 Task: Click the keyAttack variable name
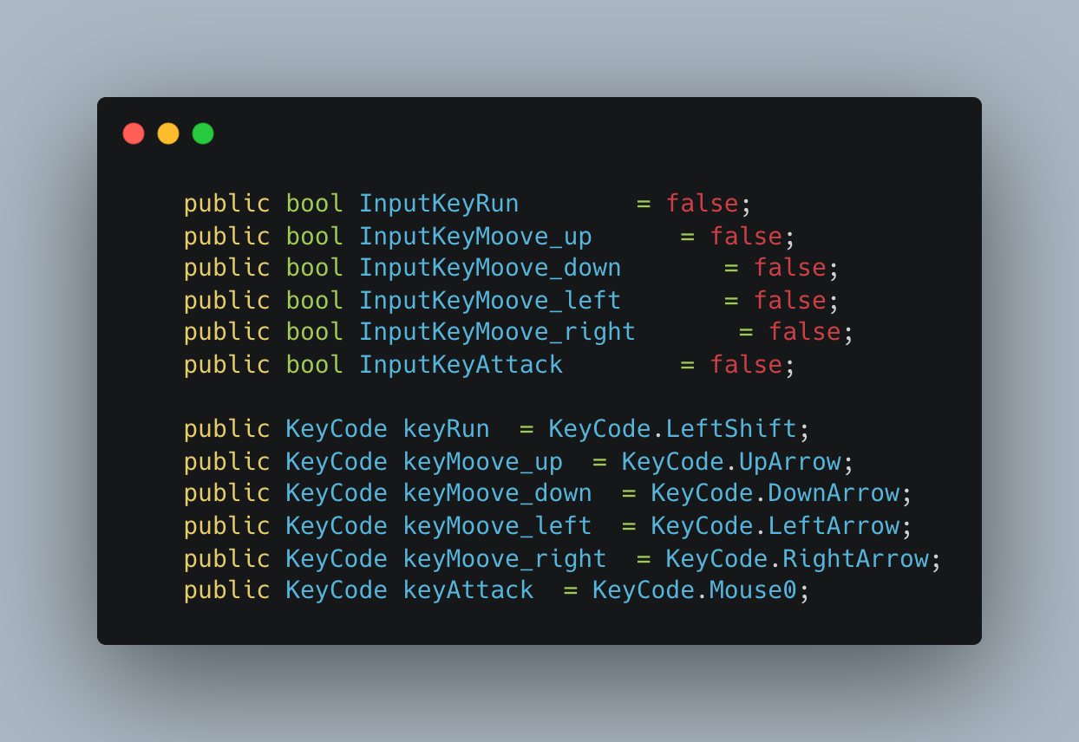[468, 590]
